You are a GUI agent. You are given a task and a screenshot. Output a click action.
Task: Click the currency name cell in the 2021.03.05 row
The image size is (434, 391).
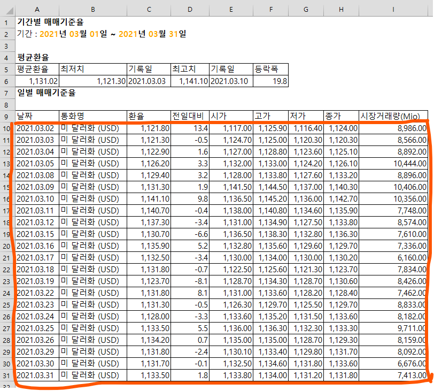point(93,163)
